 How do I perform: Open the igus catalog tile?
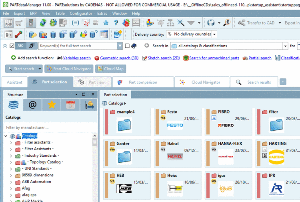pyautogui.click(x=228, y=185)
